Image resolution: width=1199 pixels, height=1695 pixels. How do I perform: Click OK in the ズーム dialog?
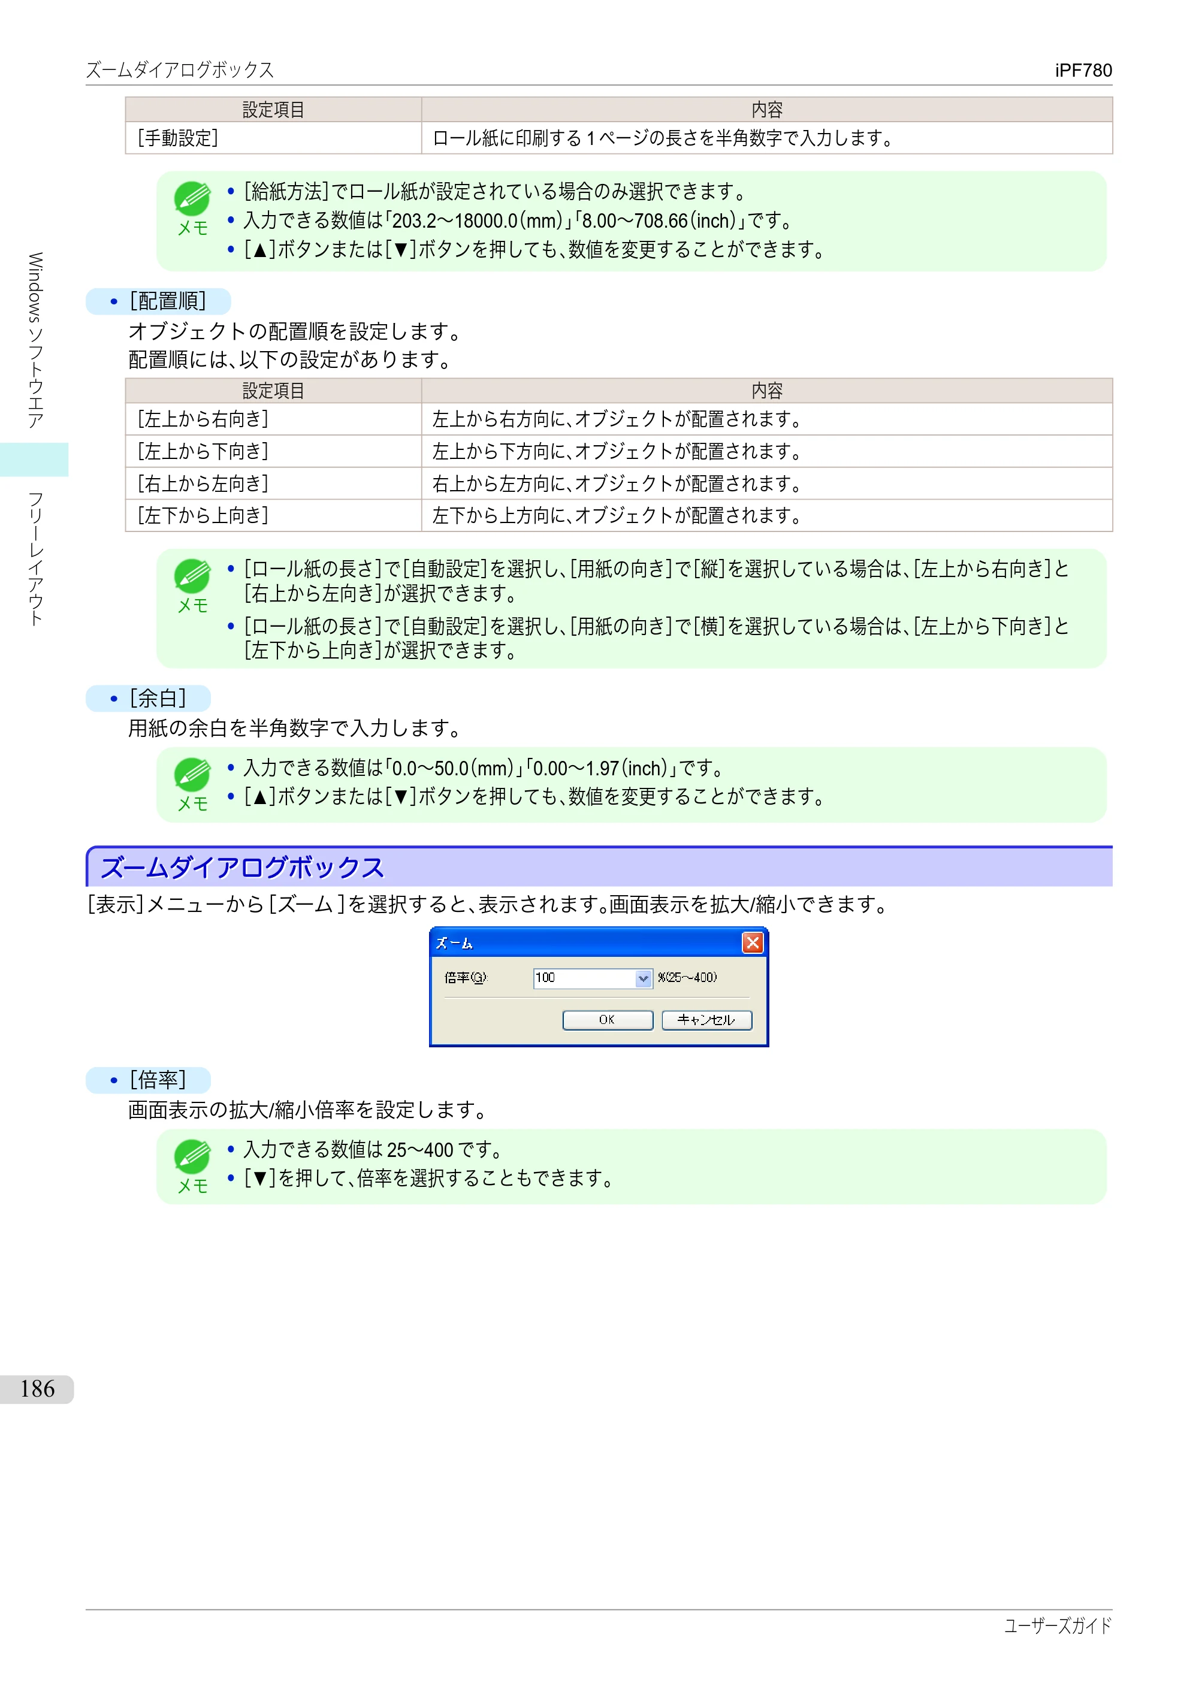pyautogui.click(x=607, y=1020)
